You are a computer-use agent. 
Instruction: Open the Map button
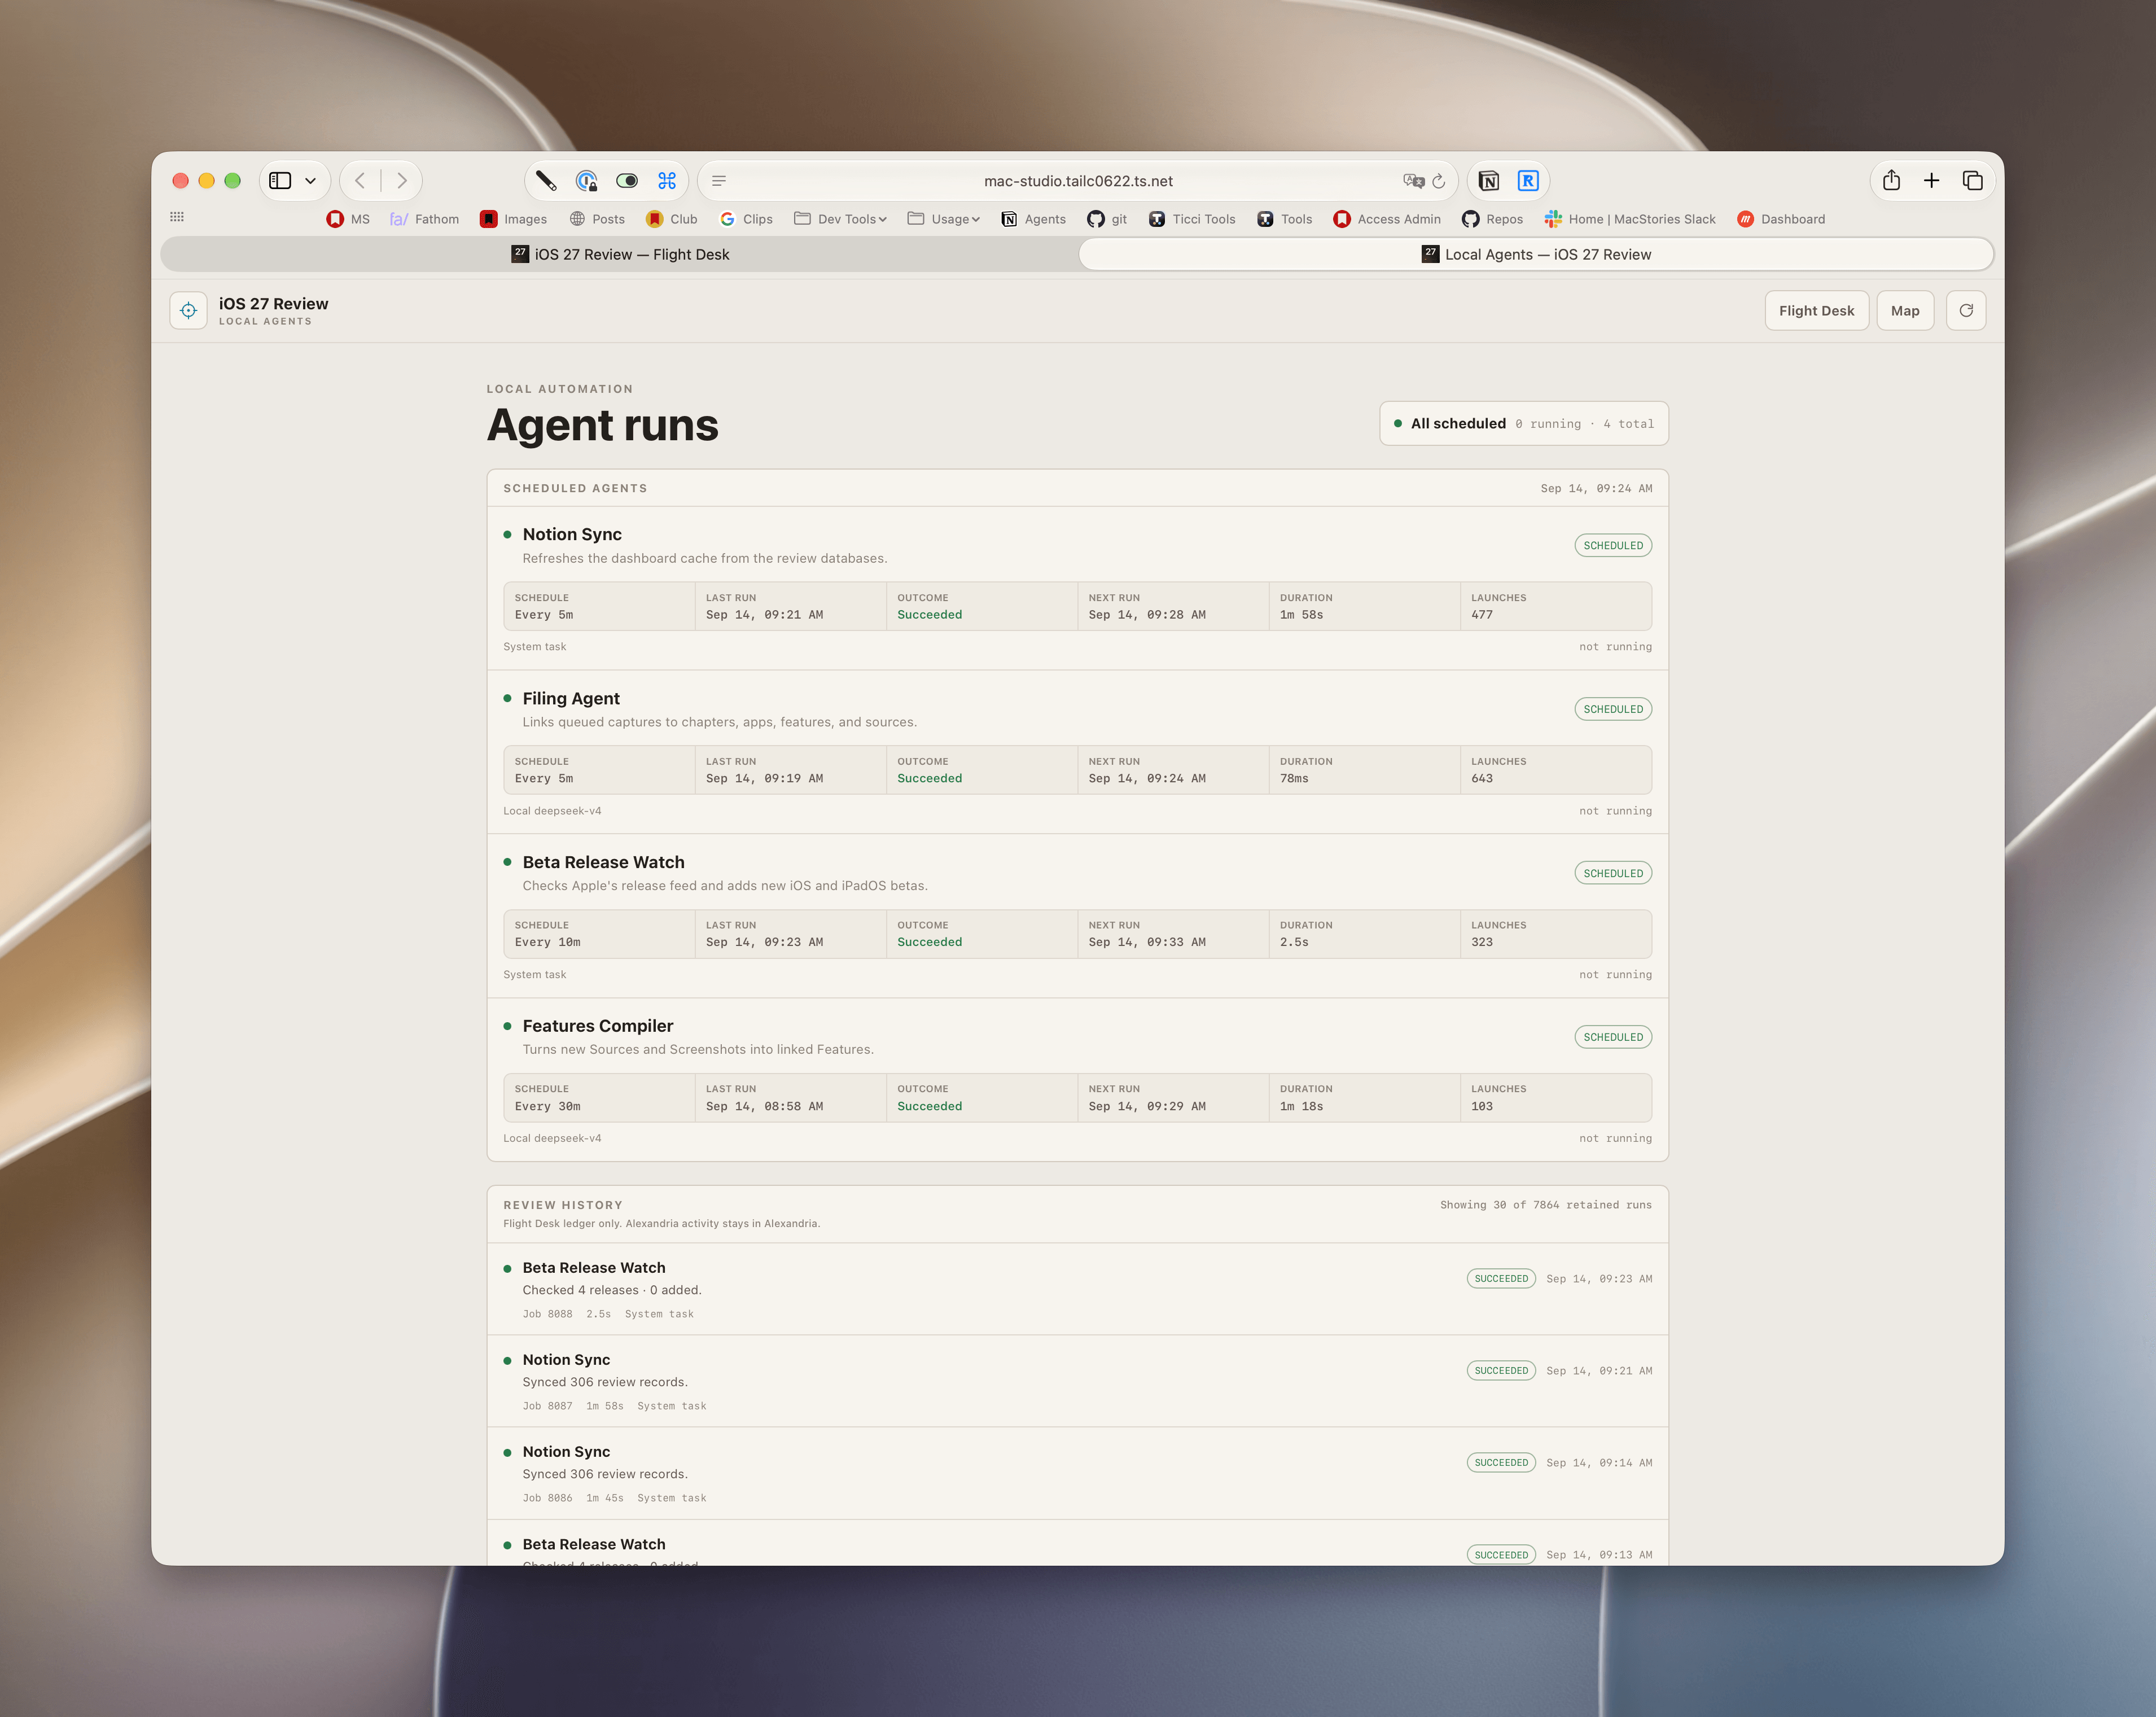pos(1905,311)
